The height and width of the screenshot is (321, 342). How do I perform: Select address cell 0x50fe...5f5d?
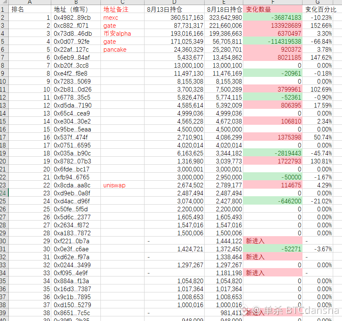coord(76,209)
